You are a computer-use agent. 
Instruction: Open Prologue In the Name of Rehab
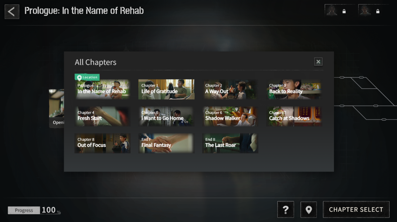[102, 89]
